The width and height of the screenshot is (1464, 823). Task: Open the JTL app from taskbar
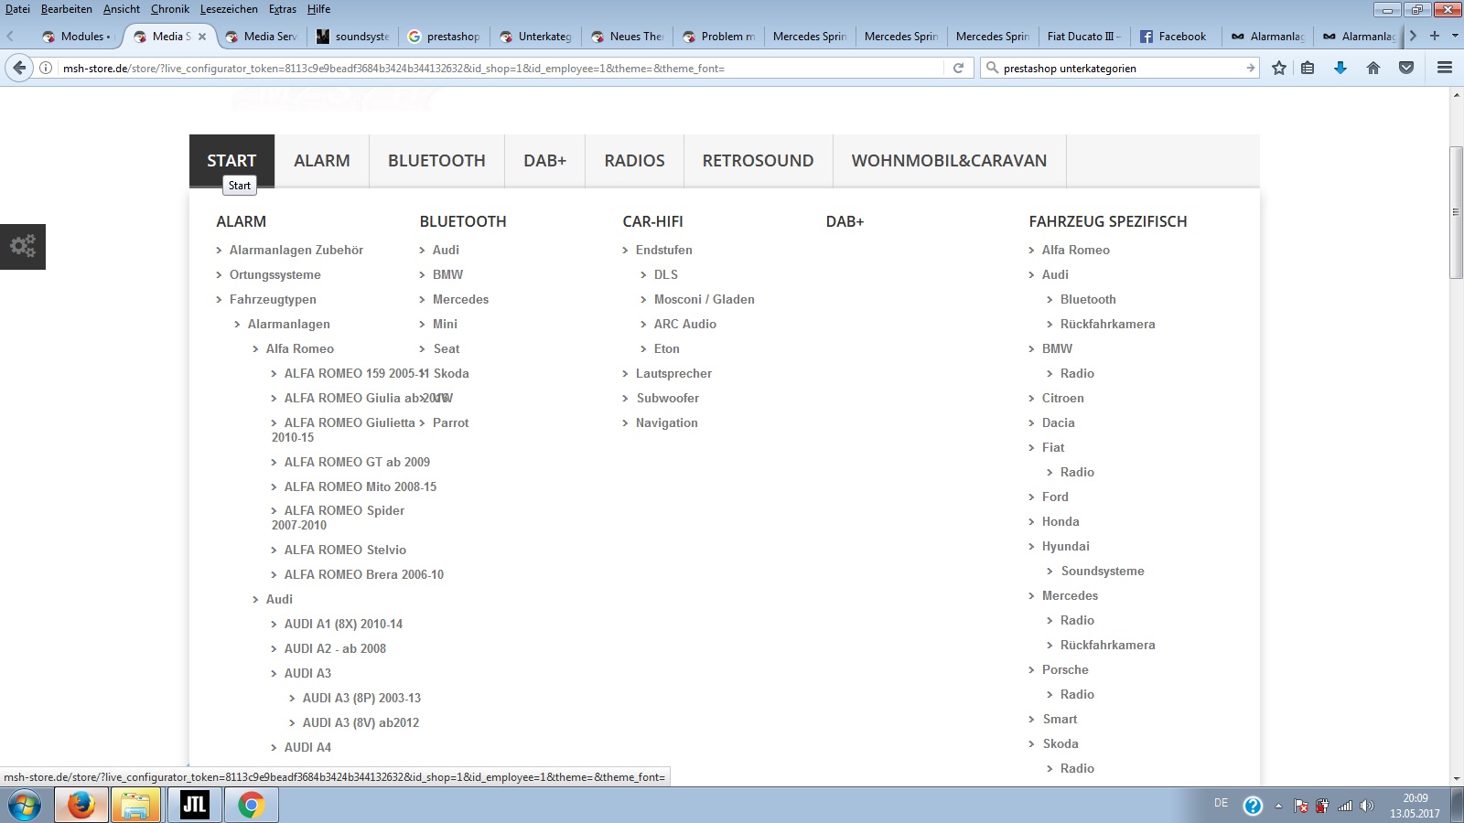pyautogui.click(x=194, y=806)
